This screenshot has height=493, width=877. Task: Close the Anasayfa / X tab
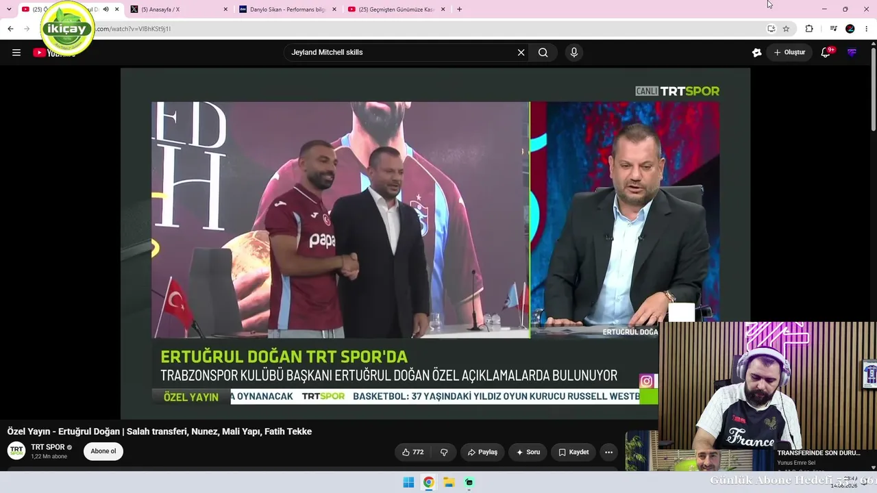click(x=225, y=10)
